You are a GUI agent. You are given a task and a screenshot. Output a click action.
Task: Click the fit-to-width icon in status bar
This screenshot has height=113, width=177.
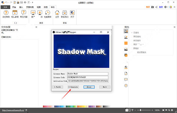166,110
